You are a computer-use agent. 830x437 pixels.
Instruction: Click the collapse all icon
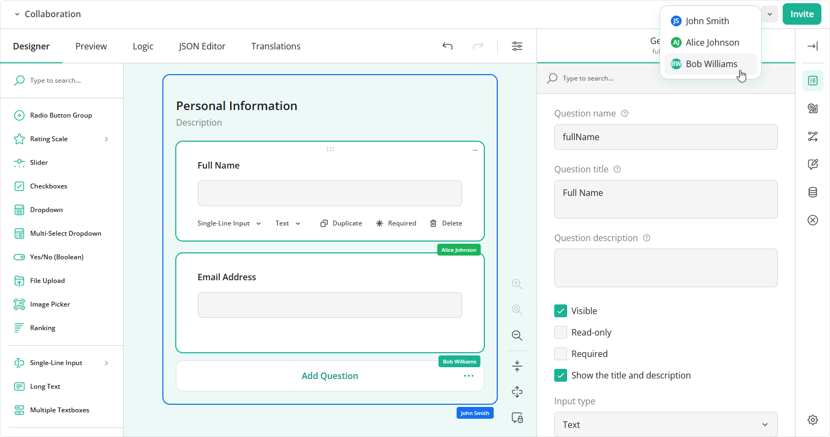[x=517, y=366]
